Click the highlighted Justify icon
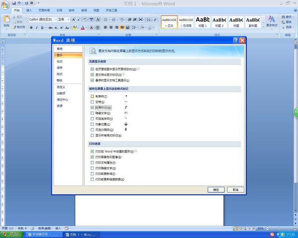The width and height of the screenshot is (298, 238). (x=122, y=28)
